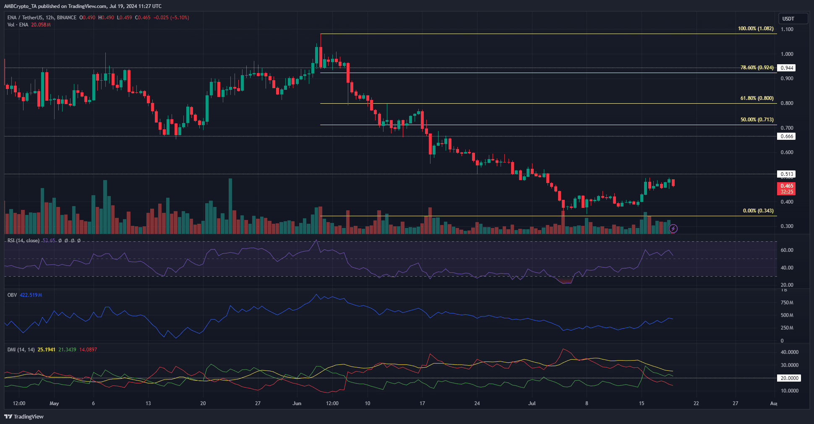Click the May label on time axis
The image size is (814, 424).
(54, 403)
